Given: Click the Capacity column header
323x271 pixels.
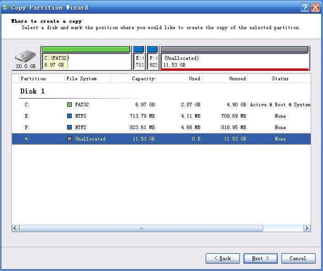Looking at the screenshot, I should click(x=133, y=78).
